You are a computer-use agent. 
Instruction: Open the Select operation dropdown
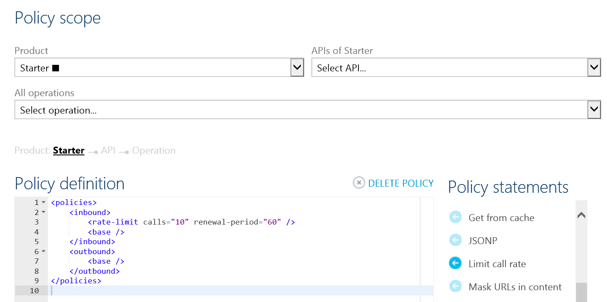(x=307, y=110)
